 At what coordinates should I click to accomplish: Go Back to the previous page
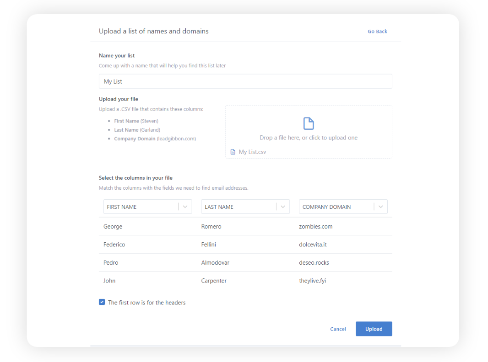click(377, 32)
